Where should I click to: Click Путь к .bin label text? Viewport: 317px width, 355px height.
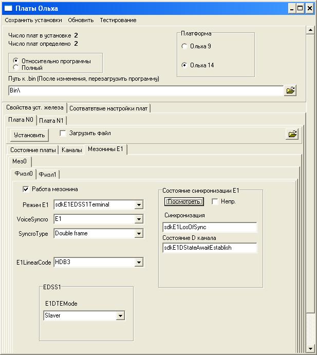tap(84, 79)
